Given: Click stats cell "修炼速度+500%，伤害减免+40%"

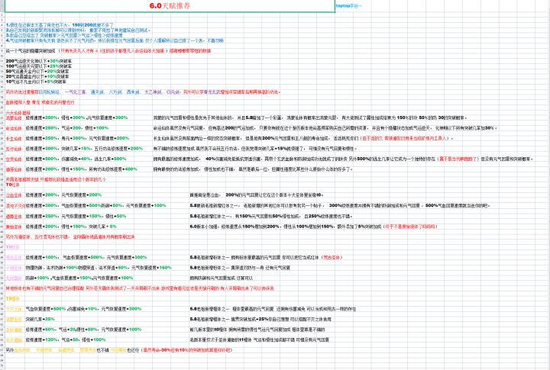Looking at the screenshot, I should pyautogui.click(x=76, y=159).
